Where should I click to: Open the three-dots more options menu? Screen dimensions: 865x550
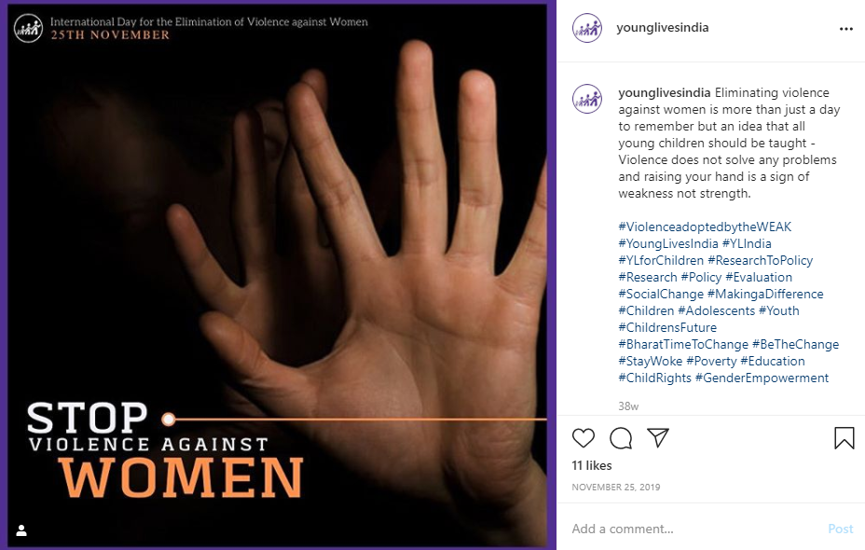tap(845, 29)
